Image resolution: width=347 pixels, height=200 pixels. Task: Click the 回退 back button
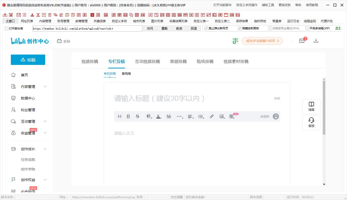[x=194, y=29]
